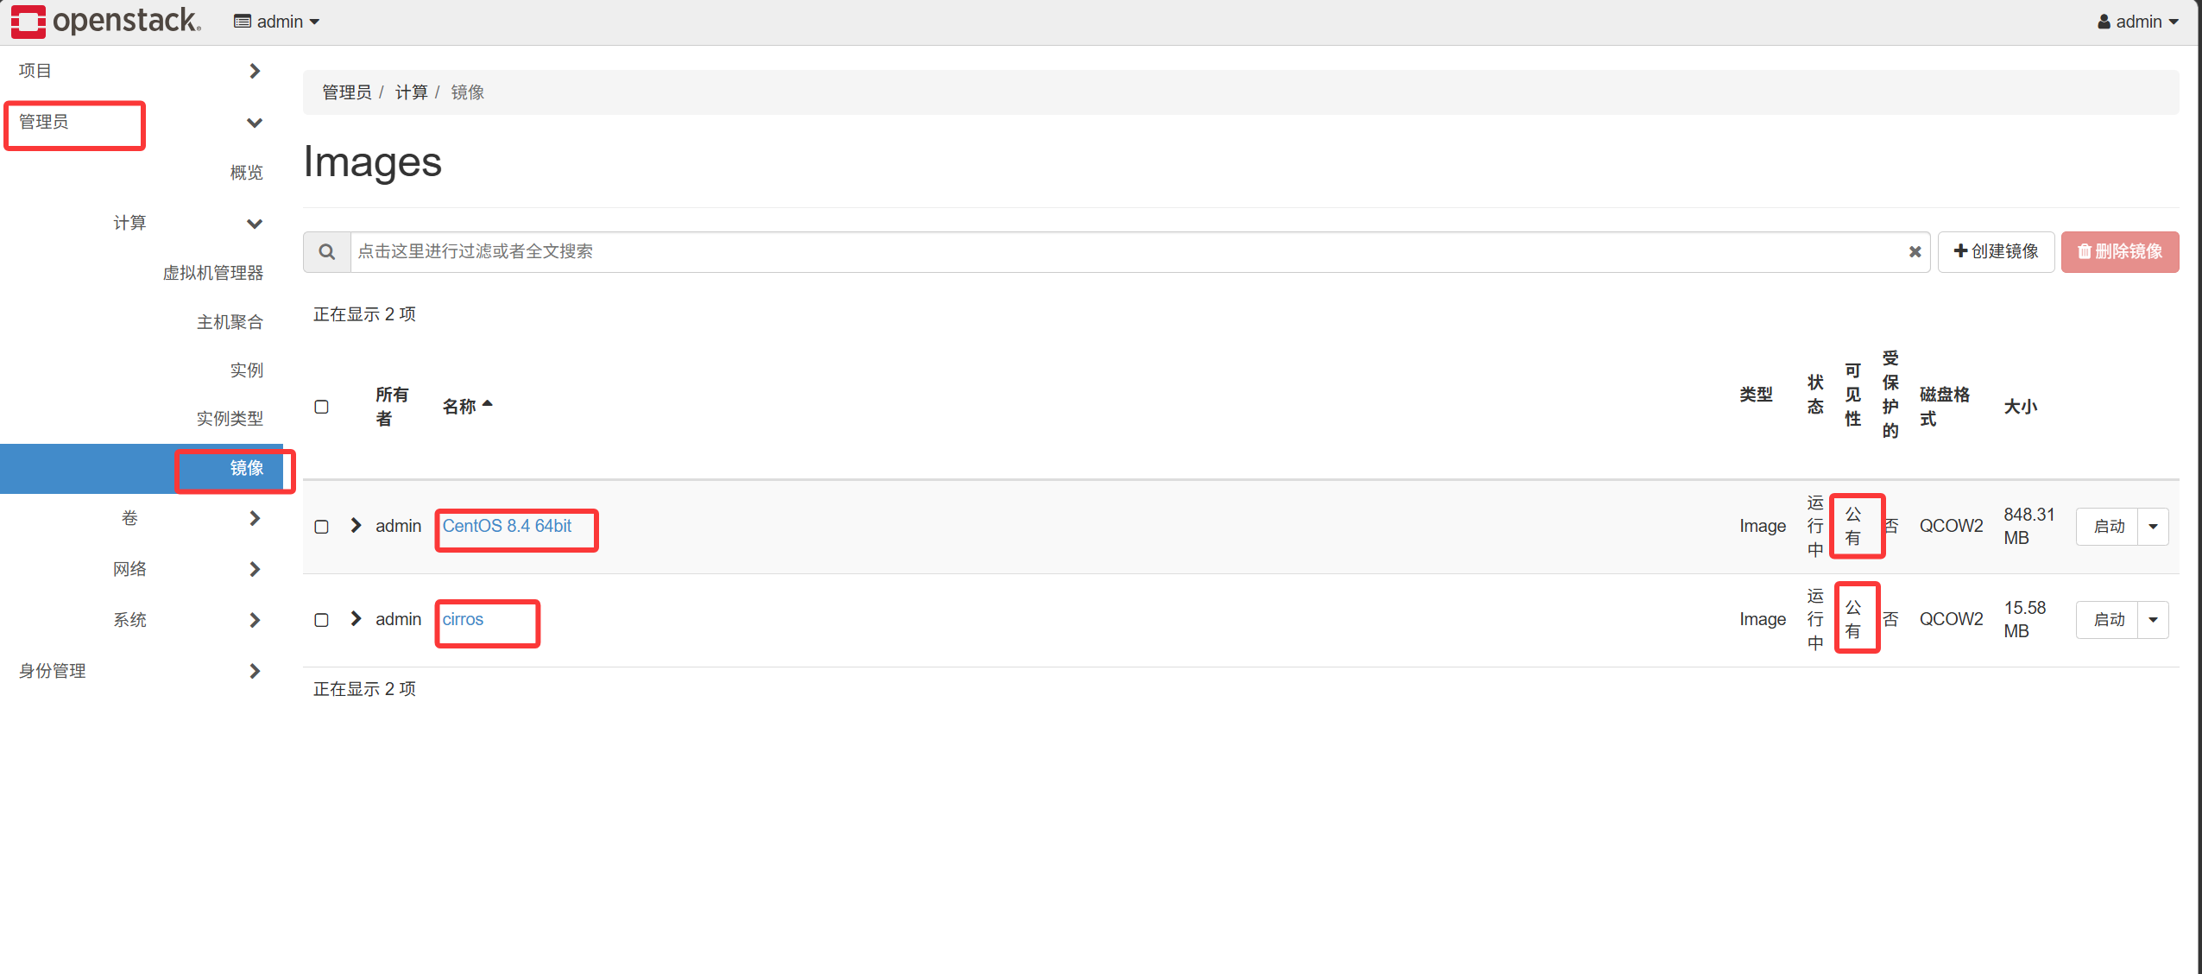
Task: Clear the filter with the X icon
Action: pyautogui.click(x=1915, y=251)
